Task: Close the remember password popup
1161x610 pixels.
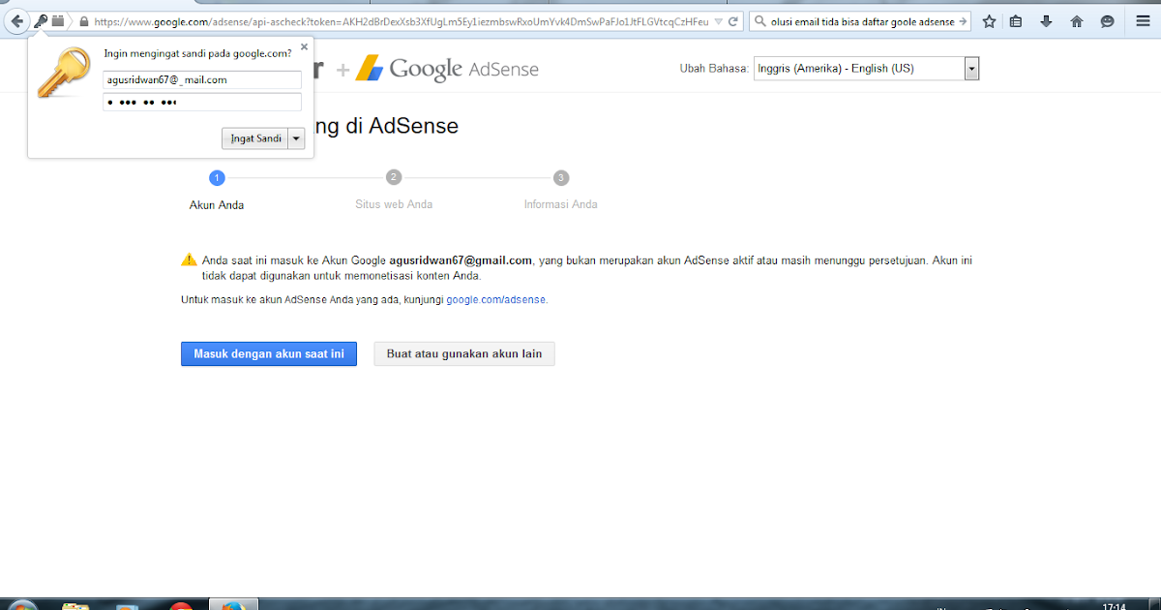Action: 304,46
